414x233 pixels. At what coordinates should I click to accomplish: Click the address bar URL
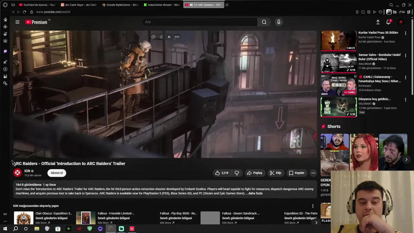click(53, 12)
